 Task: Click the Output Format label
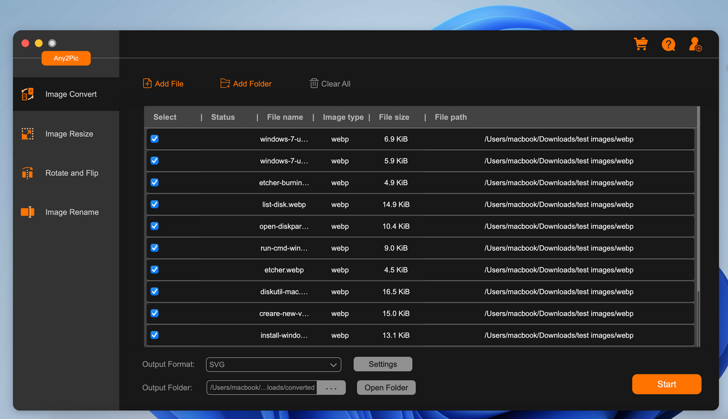[x=168, y=364]
